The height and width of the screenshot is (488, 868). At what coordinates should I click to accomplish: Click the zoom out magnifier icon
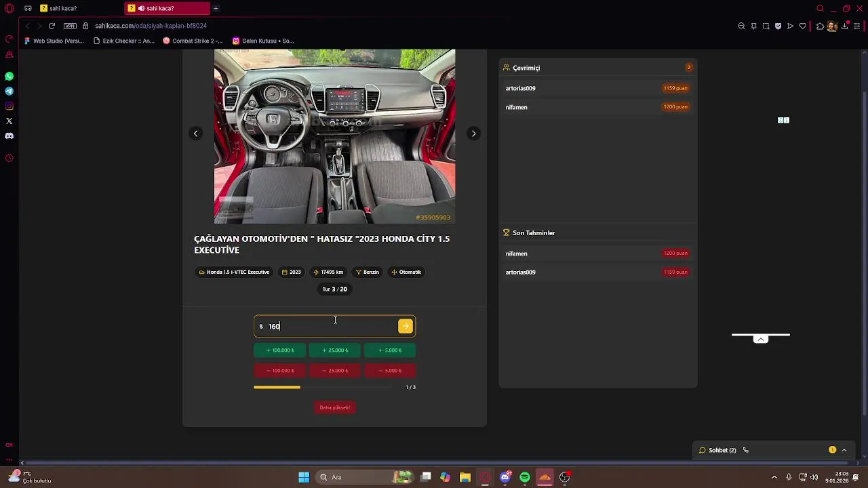(x=741, y=26)
